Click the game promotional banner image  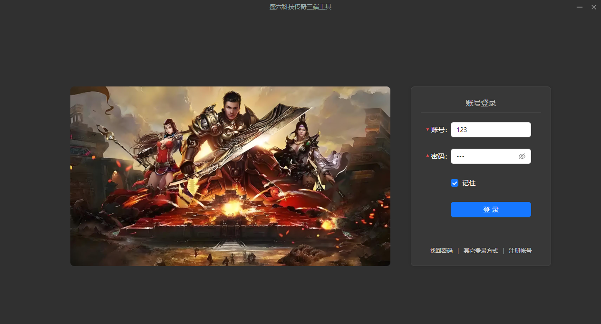pyautogui.click(x=230, y=176)
